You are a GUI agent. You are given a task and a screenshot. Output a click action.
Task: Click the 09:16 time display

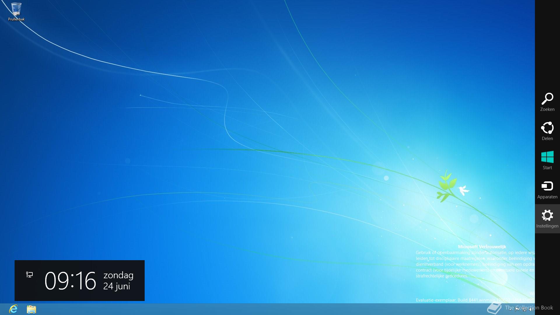tap(70, 281)
